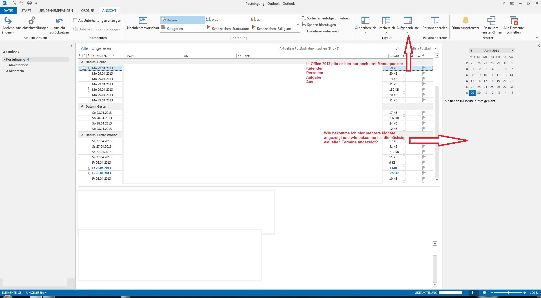Switch to normal view icon in status bar
The height and width of the screenshot is (298, 541).
(x=474, y=293)
